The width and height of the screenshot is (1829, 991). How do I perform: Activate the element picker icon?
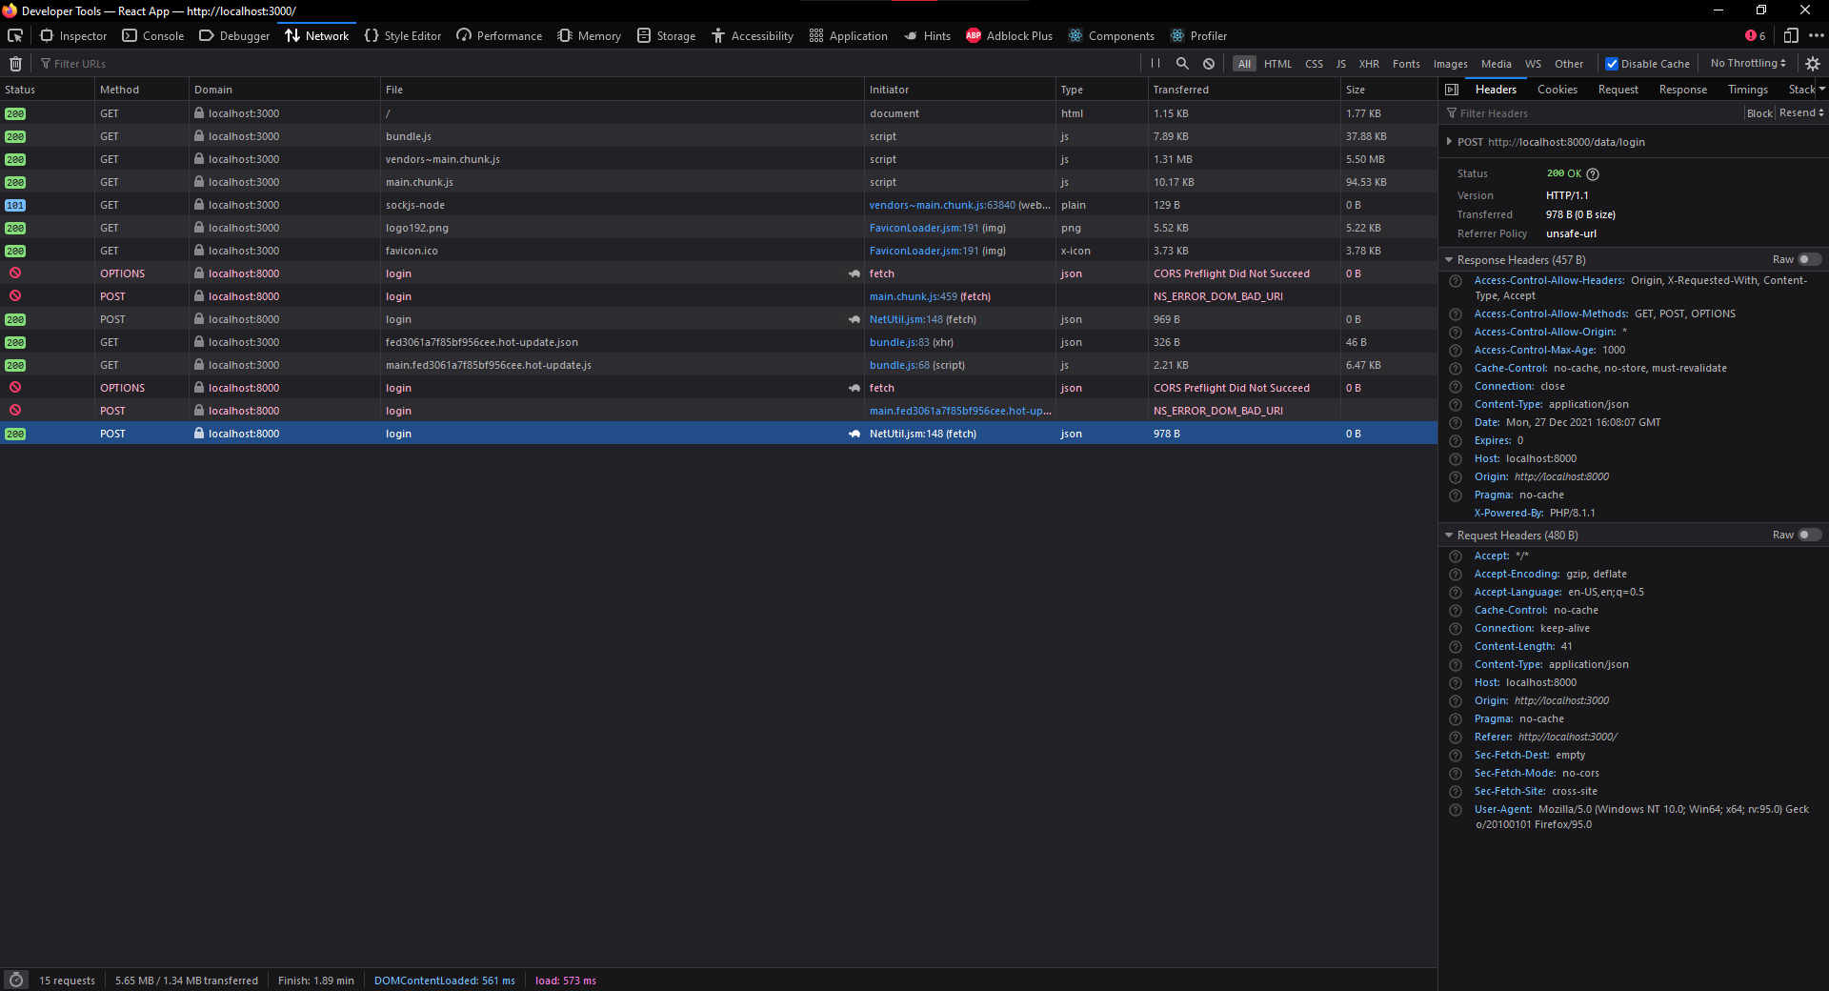[15, 35]
